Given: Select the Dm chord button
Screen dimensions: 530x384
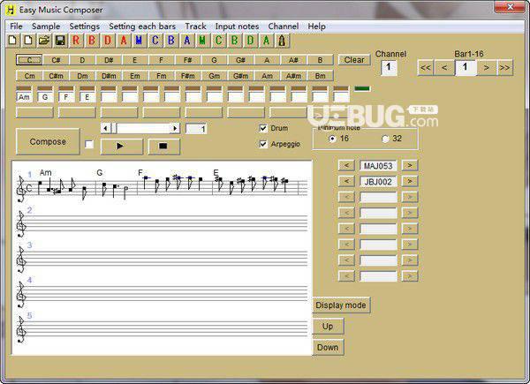Looking at the screenshot, I should (x=82, y=76).
